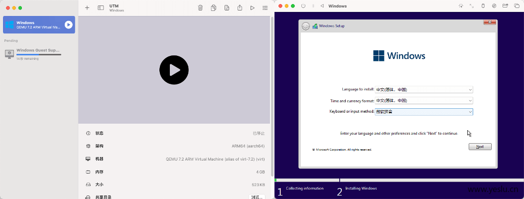The height and width of the screenshot is (199, 524).
Task: Click the memory row icon
Action: (x=88, y=172)
